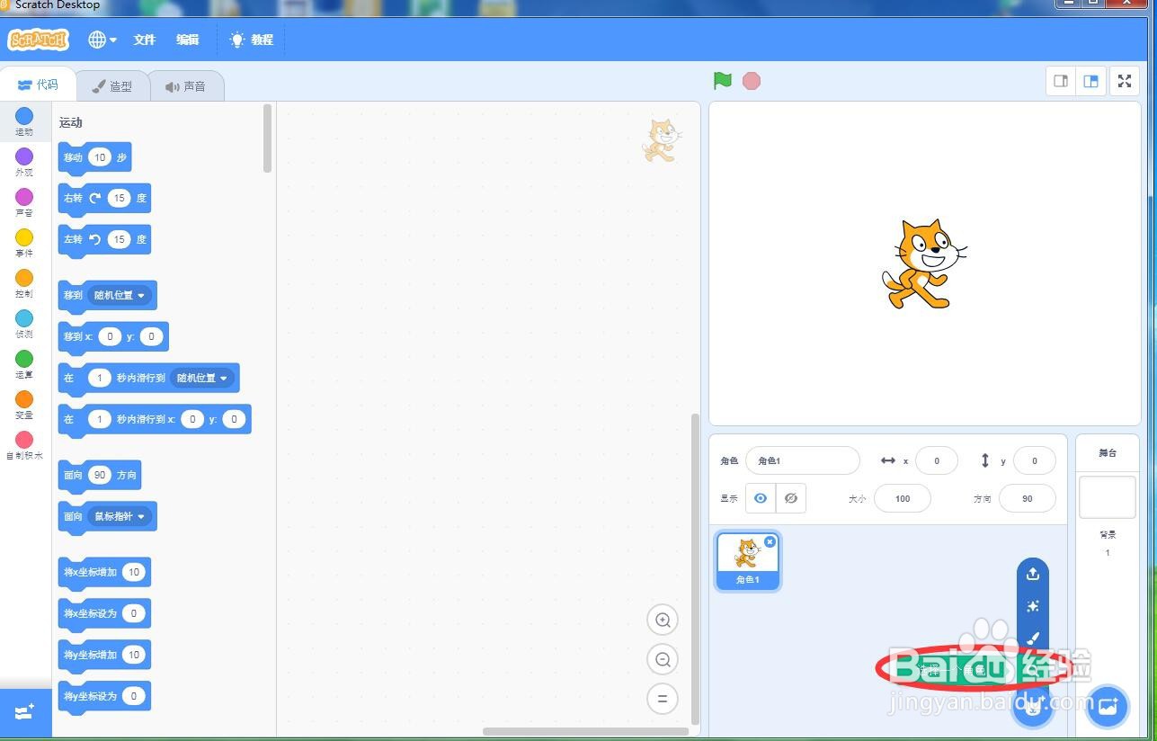Select the 外观 block category

(24, 162)
